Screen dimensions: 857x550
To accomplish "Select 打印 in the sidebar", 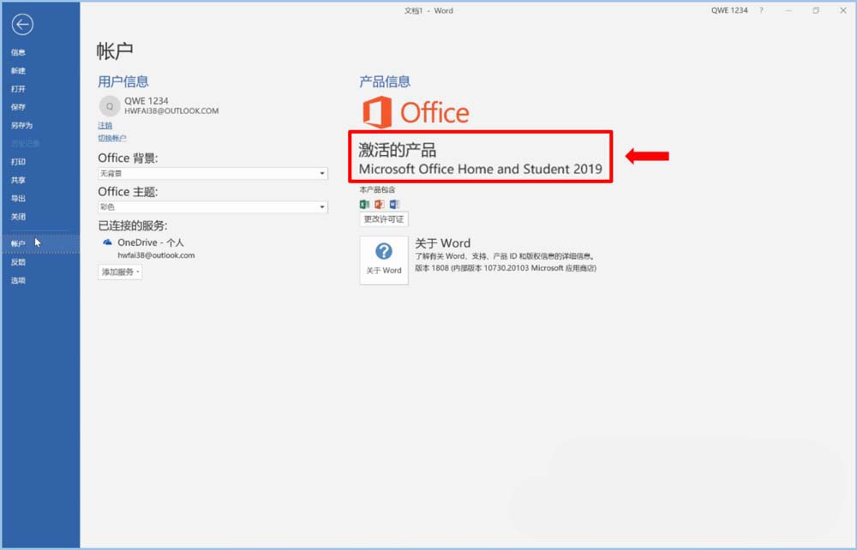I will pos(18,161).
